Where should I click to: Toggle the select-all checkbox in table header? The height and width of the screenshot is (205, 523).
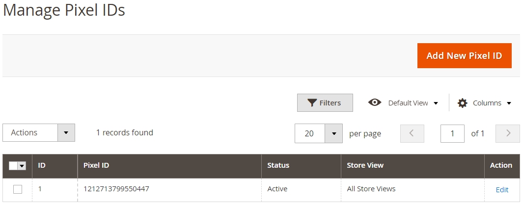13,166
